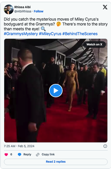Open the #BehindTheScenes hashtag

80,34
